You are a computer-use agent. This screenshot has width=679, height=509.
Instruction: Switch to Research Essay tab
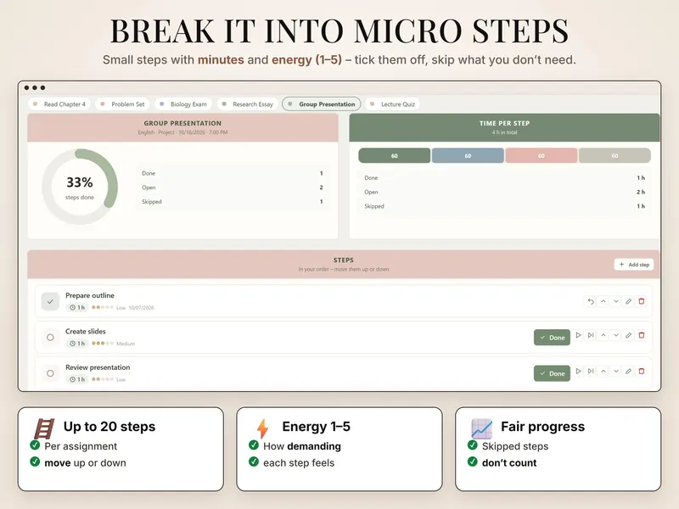(247, 104)
